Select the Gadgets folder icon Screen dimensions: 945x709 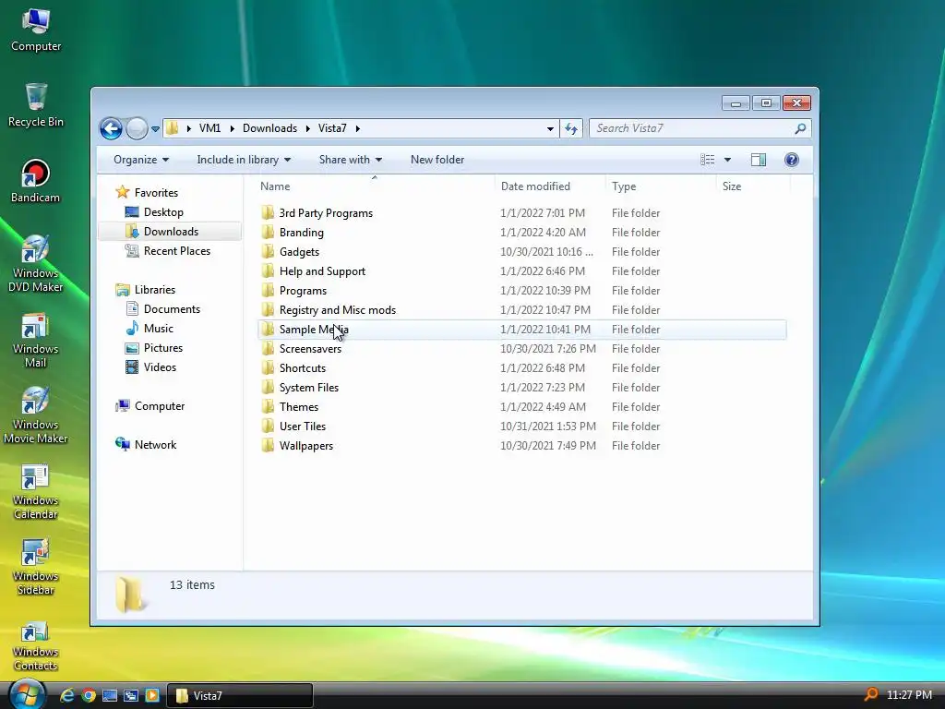point(269,251)
